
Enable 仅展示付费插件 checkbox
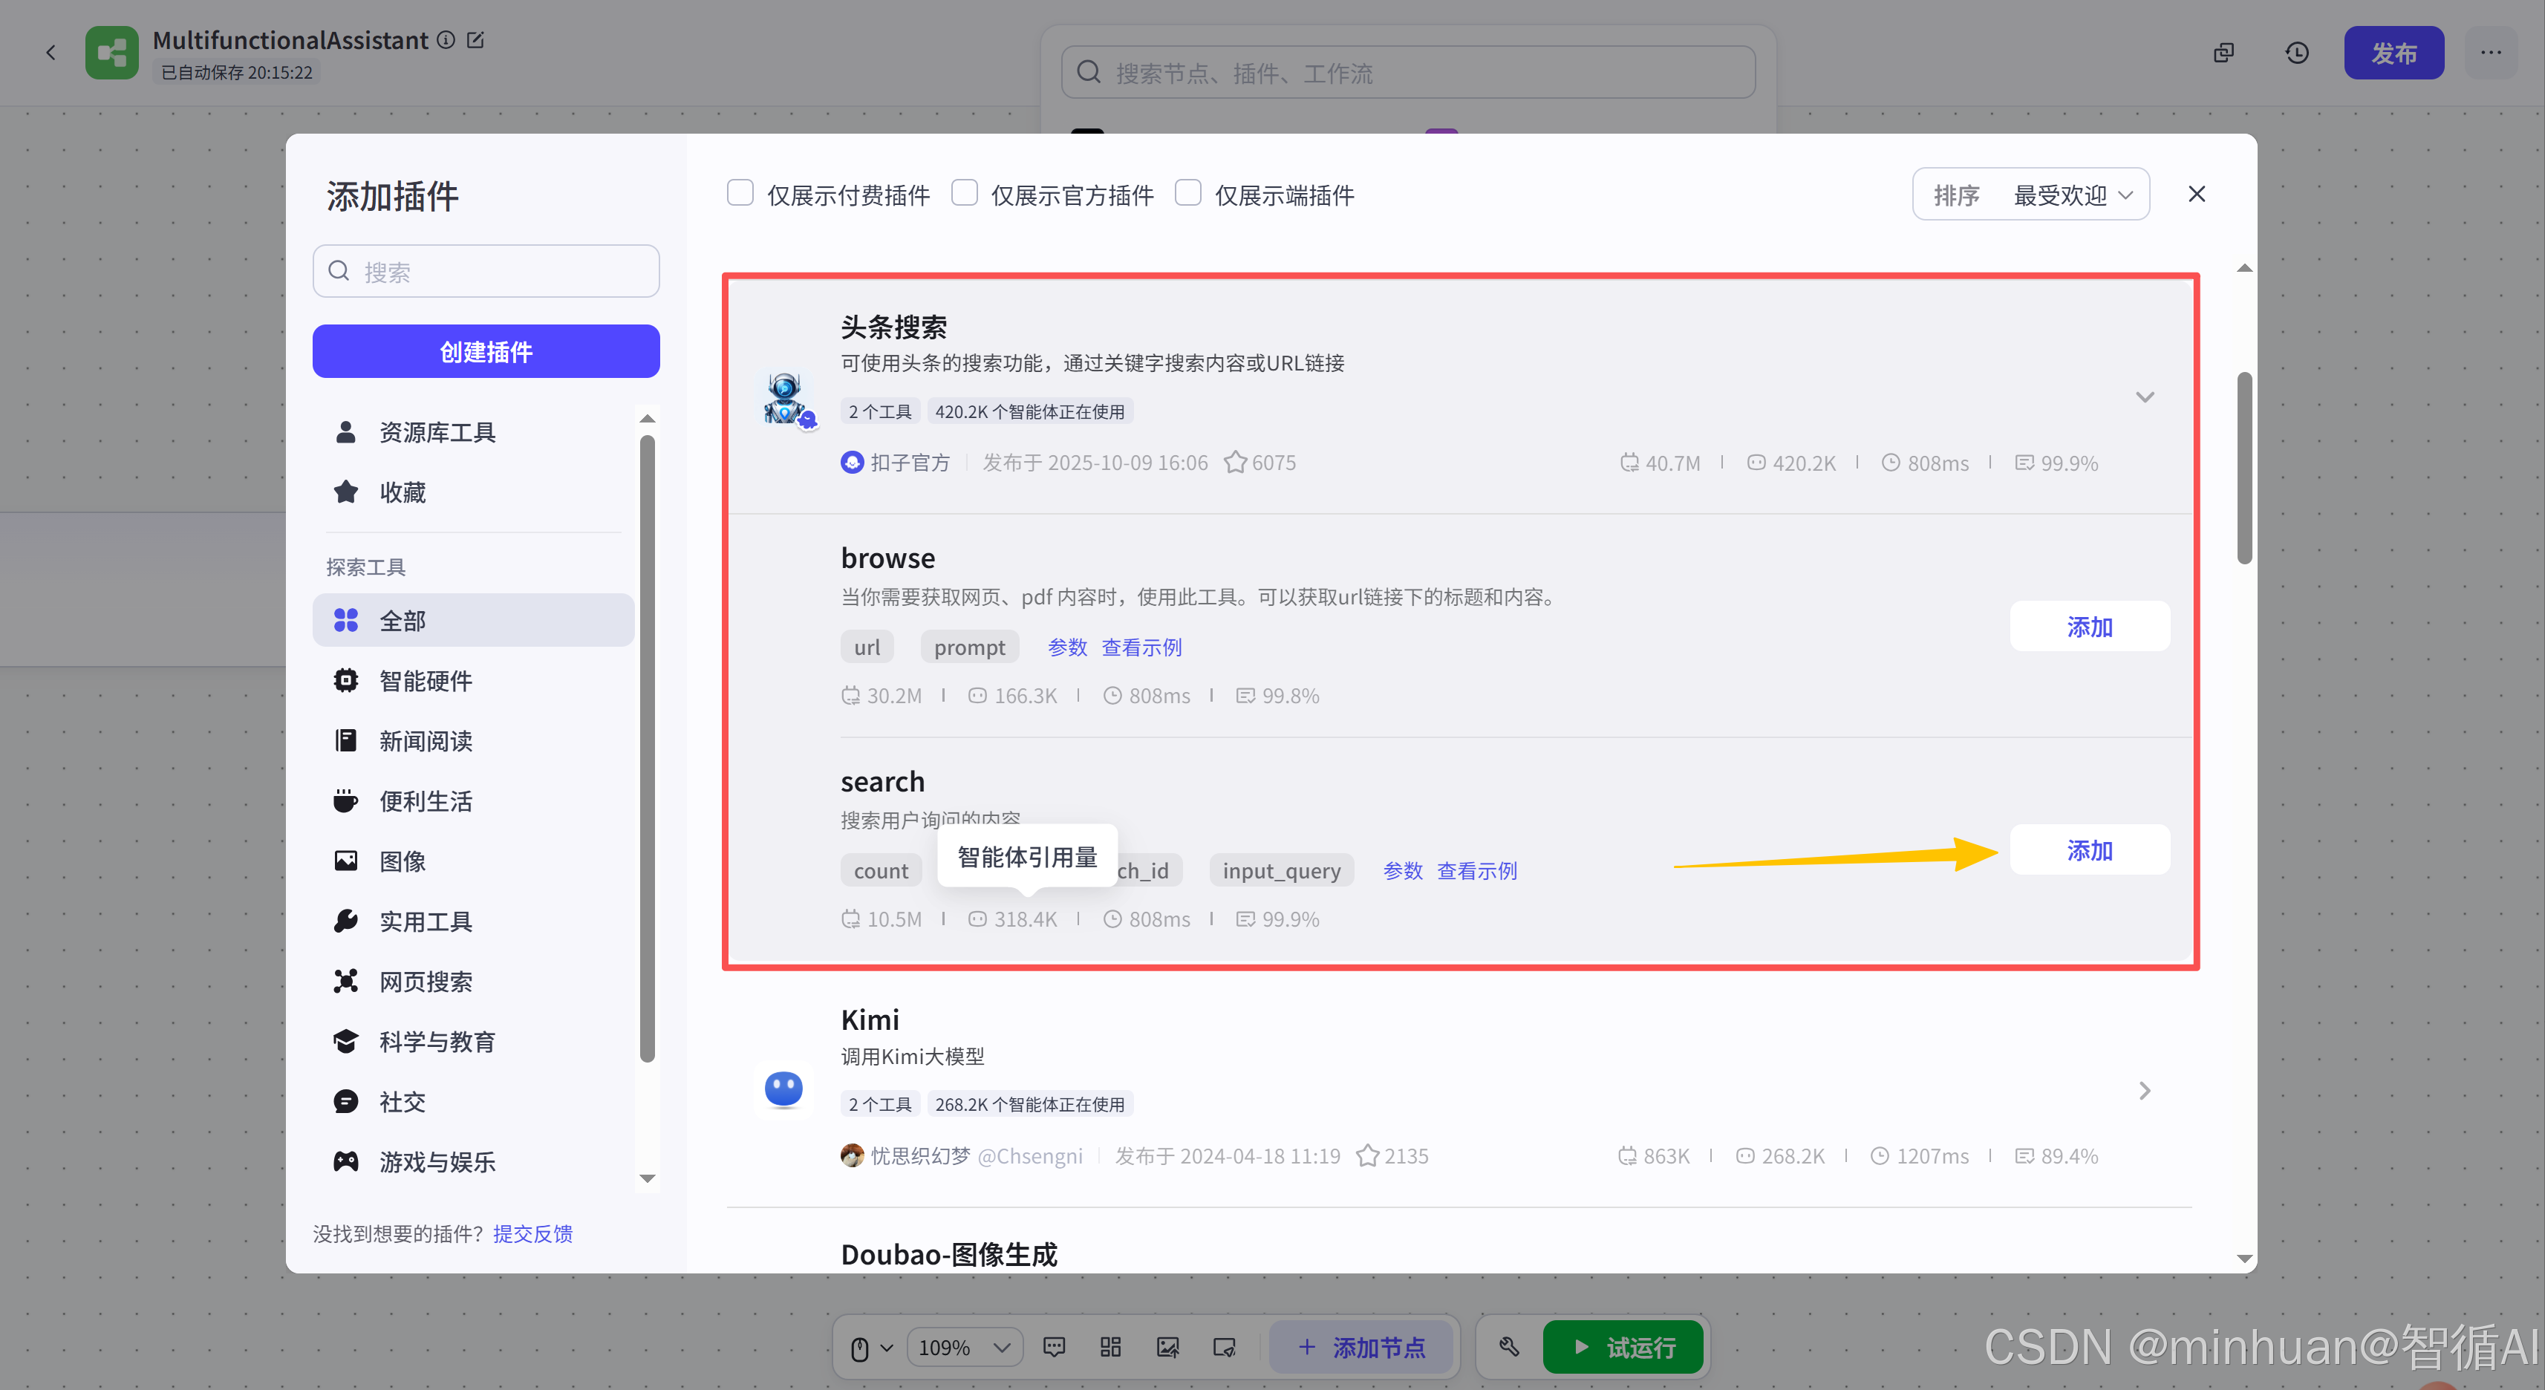[x=740, y=192]
